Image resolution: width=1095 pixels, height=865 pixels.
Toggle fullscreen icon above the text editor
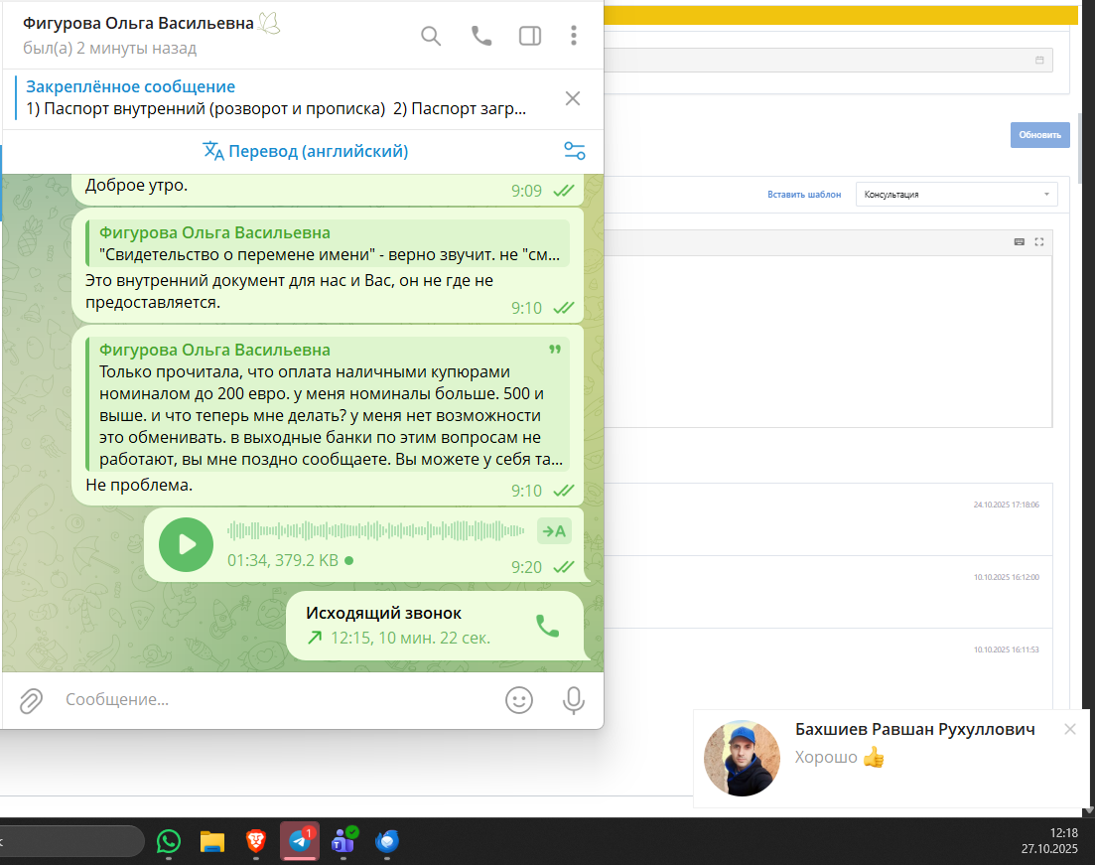[x=1039, y=241]
